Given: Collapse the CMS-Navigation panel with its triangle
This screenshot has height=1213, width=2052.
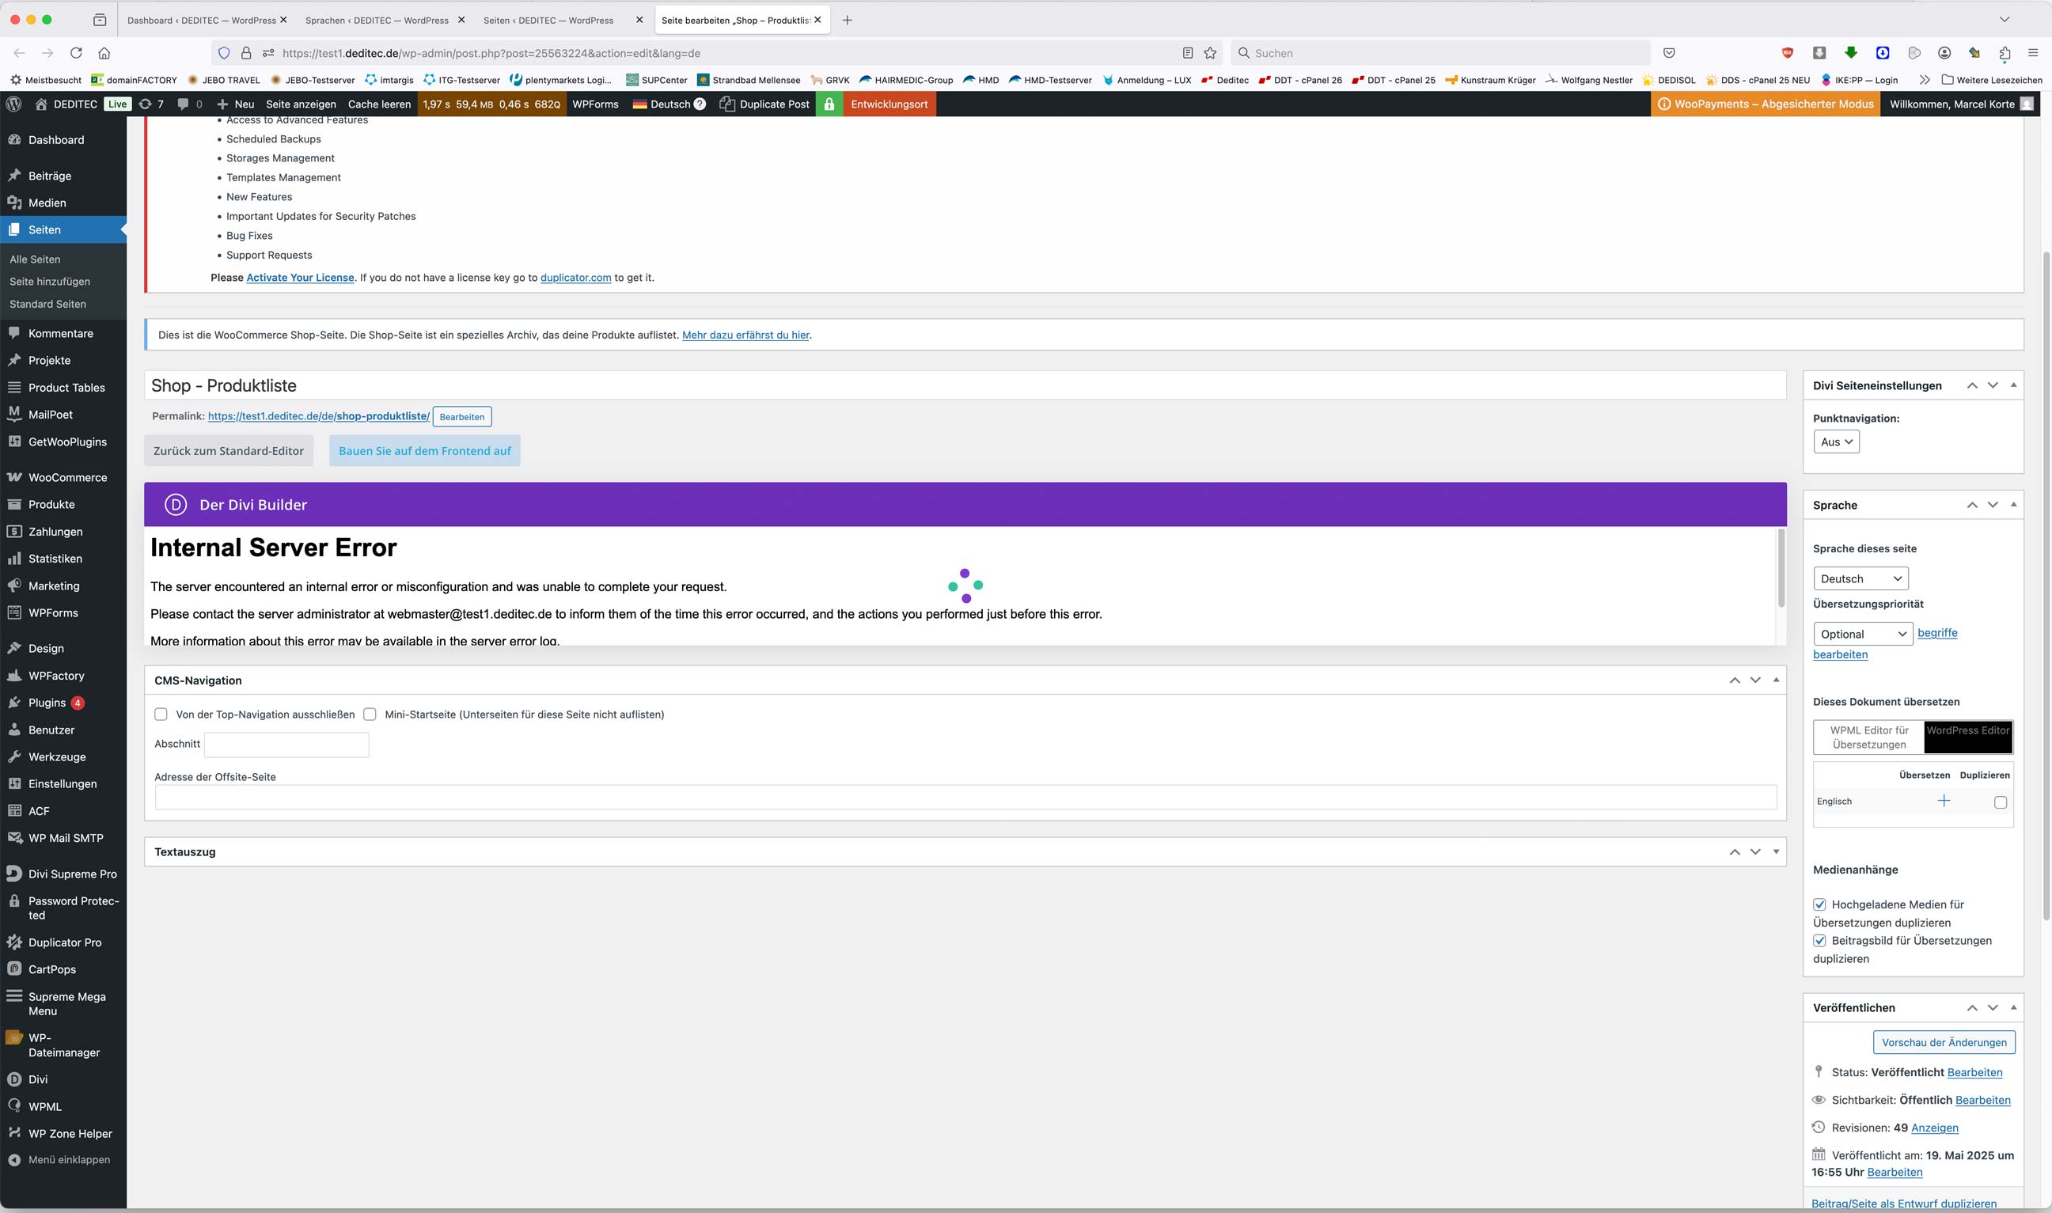Looking at the screenshot, I should pyautogui.click(x=1776, y=680).
